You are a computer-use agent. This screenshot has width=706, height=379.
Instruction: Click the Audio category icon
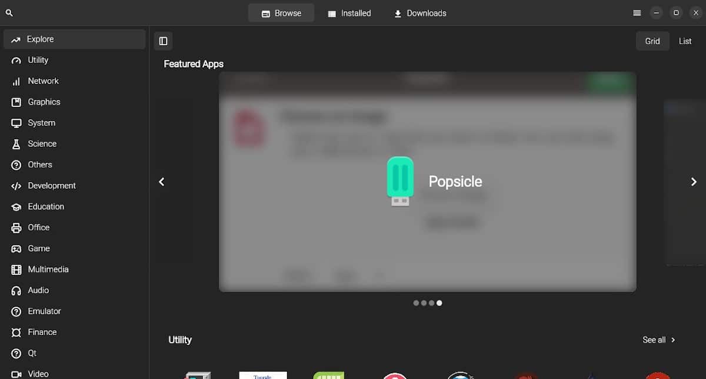[17, 290]
